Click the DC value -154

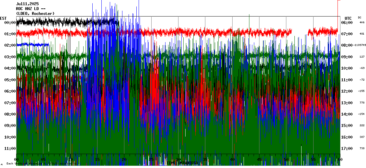pyautogui.click(x=362, y=114)
